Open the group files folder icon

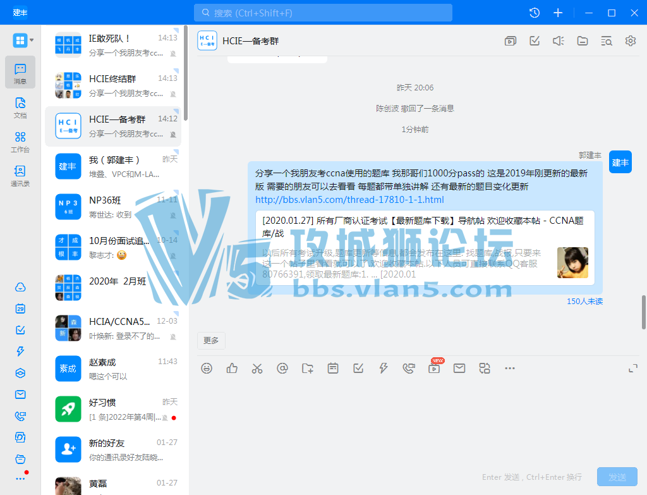[x=583, y=41]
